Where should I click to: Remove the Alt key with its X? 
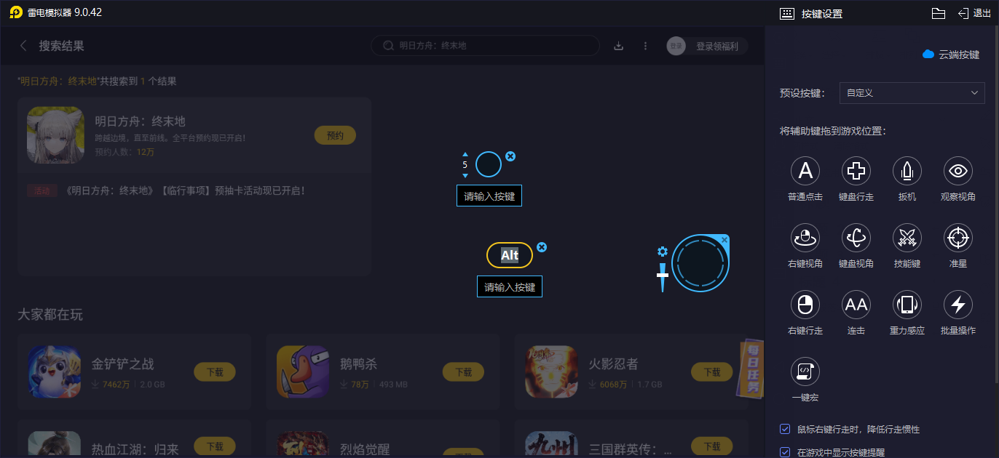pos(542,247)
